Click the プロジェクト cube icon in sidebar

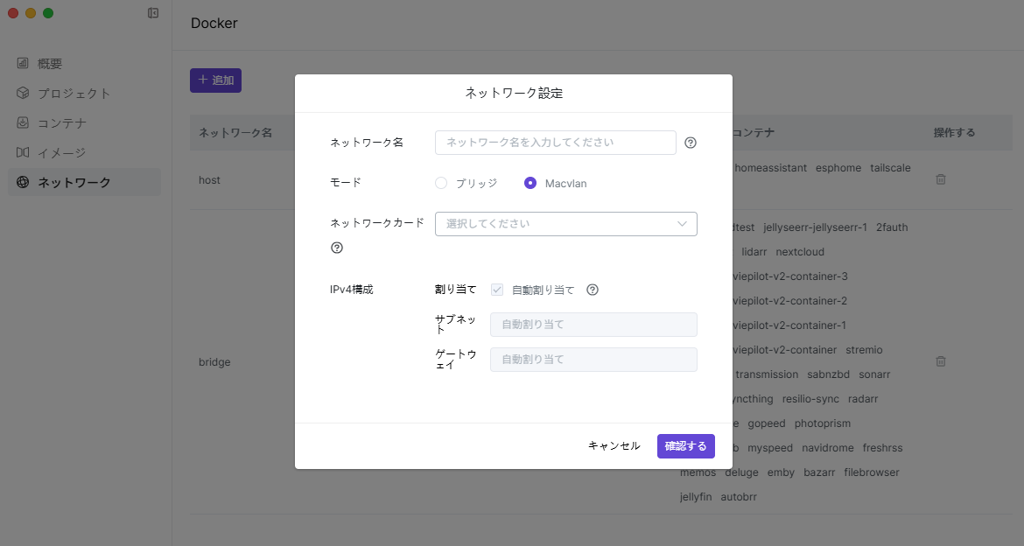click(23, 94)
